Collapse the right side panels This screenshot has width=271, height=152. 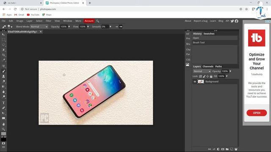216,30
